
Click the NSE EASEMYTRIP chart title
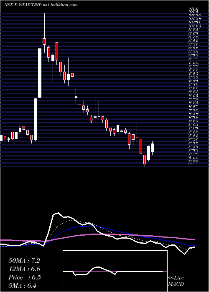coord(41,5)
